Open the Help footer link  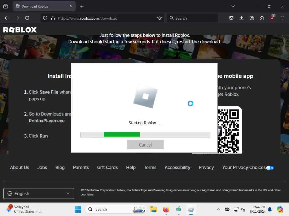click(x=131, y=168)
